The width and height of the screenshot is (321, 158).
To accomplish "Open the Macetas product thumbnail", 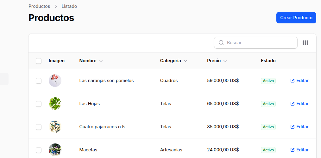I will point(55,150).
